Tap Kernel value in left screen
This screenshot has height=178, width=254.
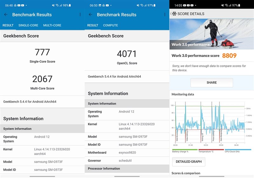(52, 151)
